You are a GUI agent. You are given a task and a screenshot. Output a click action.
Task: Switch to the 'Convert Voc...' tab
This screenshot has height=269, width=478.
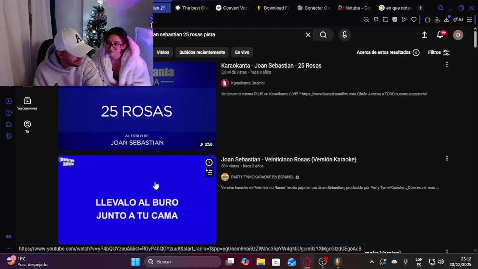[232, 8]
